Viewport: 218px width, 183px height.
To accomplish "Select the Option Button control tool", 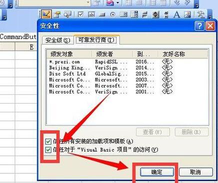I will 113,14.
